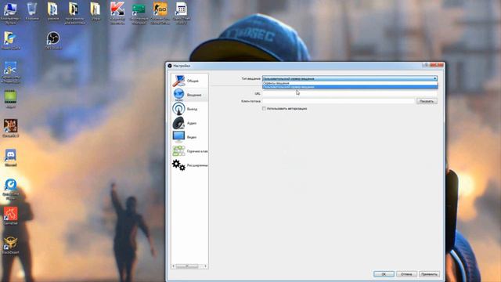Choose Сервисы вещания from the list
Viewport: 501px width, 282px height.
[350, 83]
